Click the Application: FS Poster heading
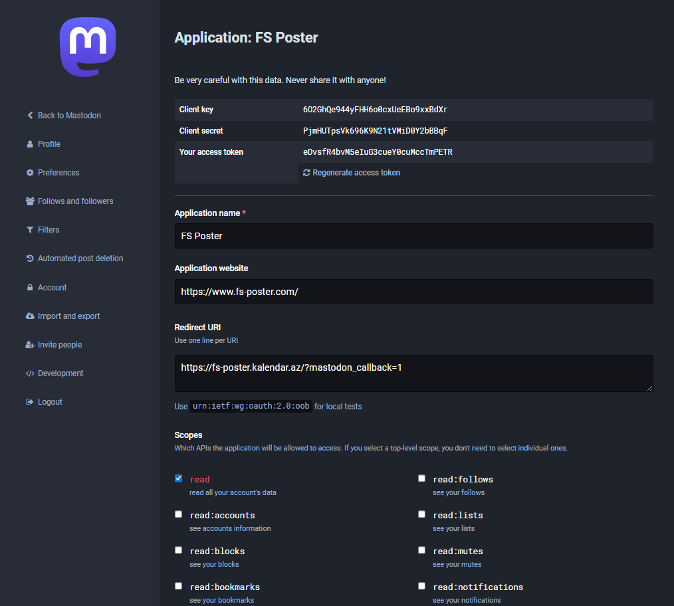The height and width of the screenshot is (606, 674). tap(247, 38)
